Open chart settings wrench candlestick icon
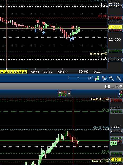123x165 pixels. tap(97, 78)
